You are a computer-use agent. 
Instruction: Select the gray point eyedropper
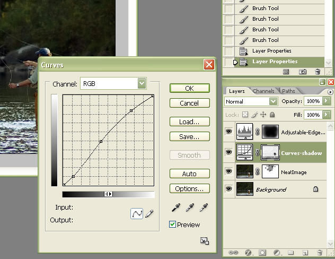click(x=190, y=208)
